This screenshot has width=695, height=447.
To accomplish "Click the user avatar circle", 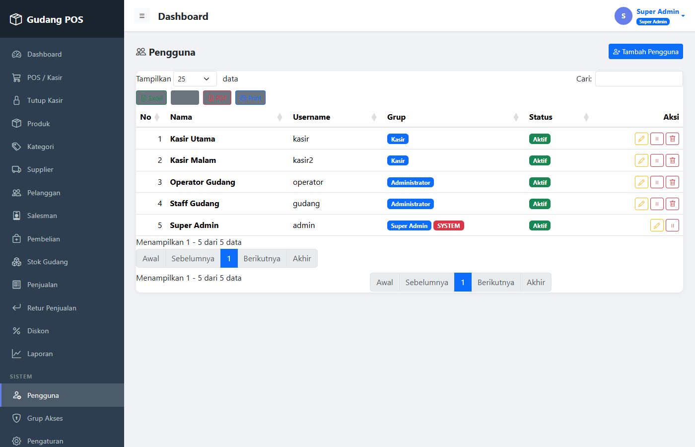I will (x=624, y=16).
